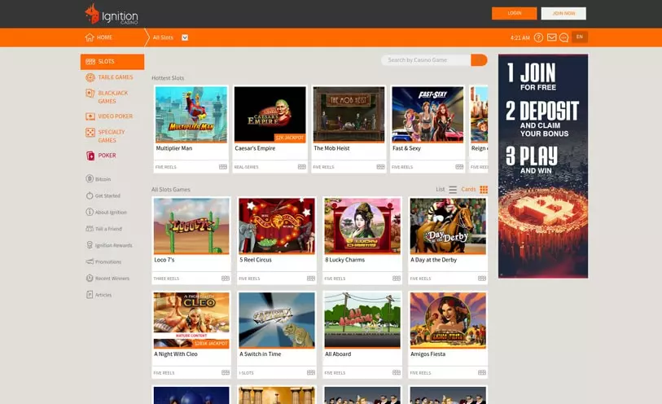Click the Join Deposit Play bitcoin banner
The image size is (662, 404).
[543, 166]
